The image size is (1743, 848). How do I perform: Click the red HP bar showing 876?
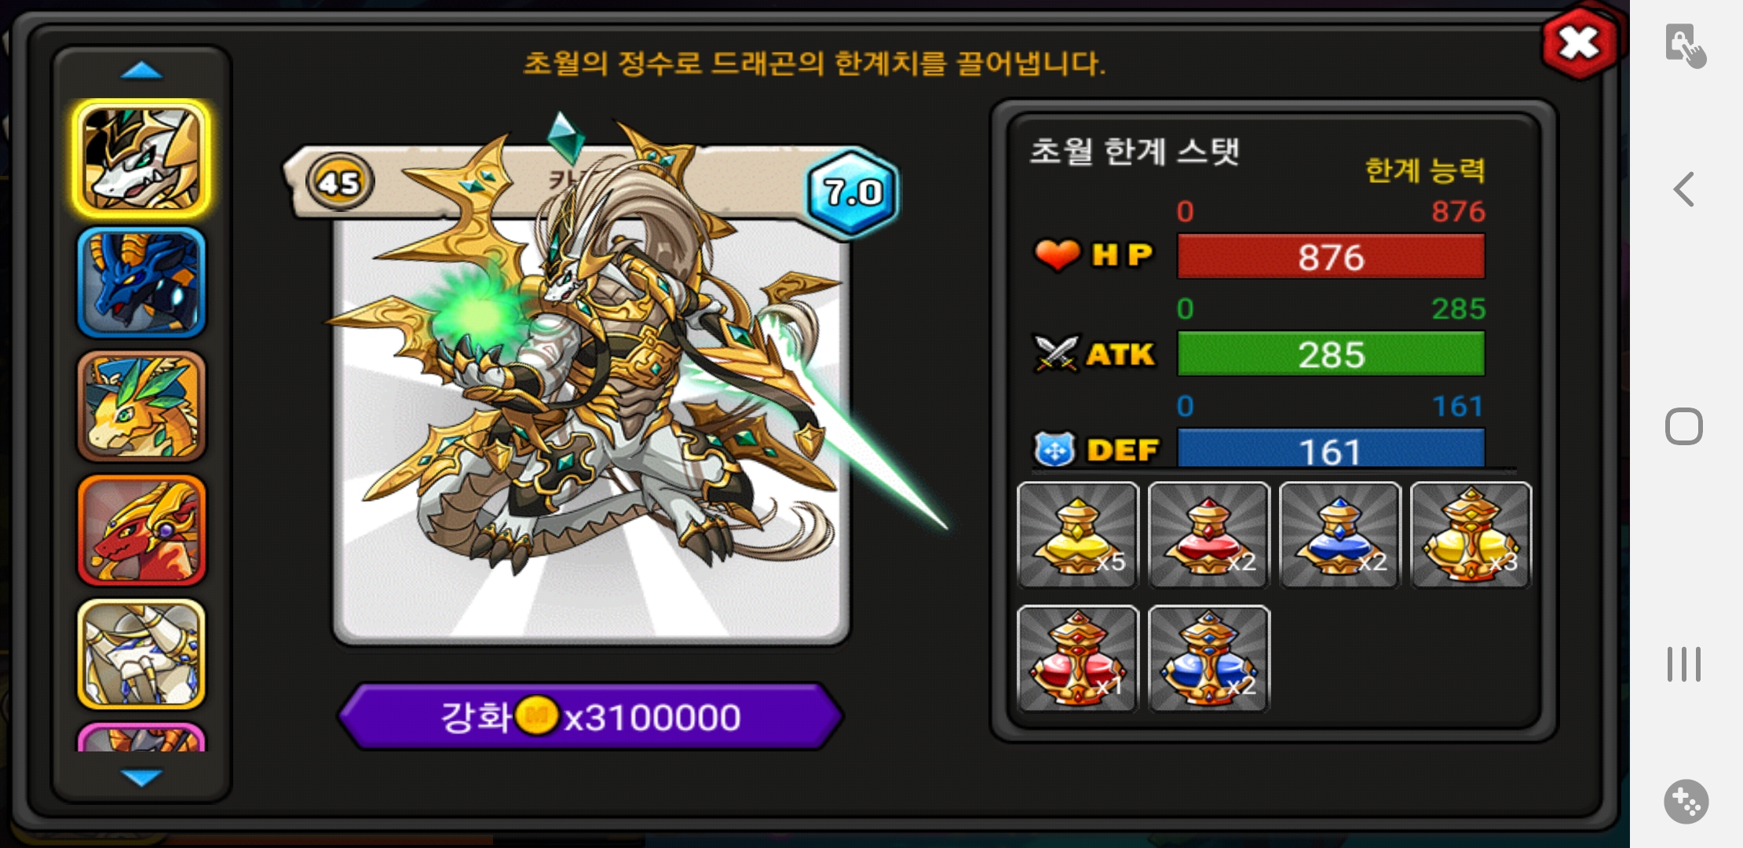tap(1331, 256)
